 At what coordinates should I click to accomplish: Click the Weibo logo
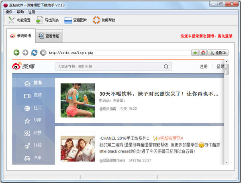(x=23, y=66)
